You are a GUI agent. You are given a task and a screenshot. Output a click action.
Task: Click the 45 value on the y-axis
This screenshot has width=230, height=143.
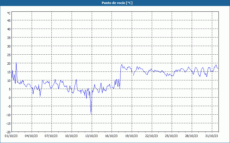[x=9, y=21]
